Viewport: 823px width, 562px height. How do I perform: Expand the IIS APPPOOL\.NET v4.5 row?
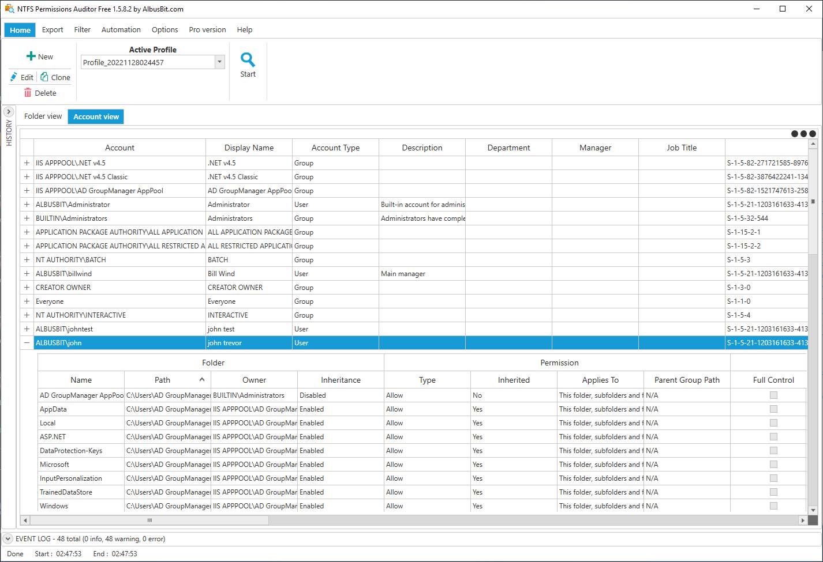27,163
